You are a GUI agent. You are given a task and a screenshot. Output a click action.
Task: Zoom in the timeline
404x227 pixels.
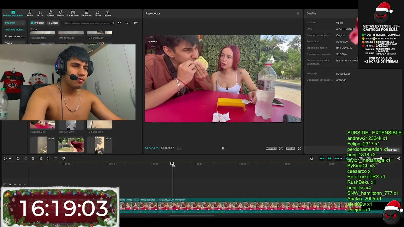399,159
